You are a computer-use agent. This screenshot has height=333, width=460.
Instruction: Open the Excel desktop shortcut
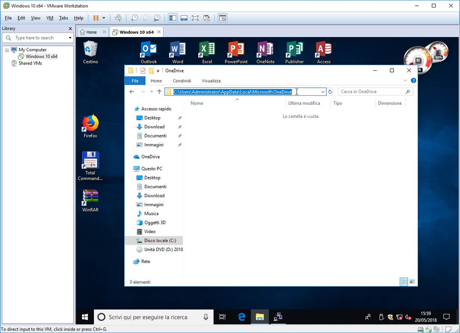coord(207,52)
